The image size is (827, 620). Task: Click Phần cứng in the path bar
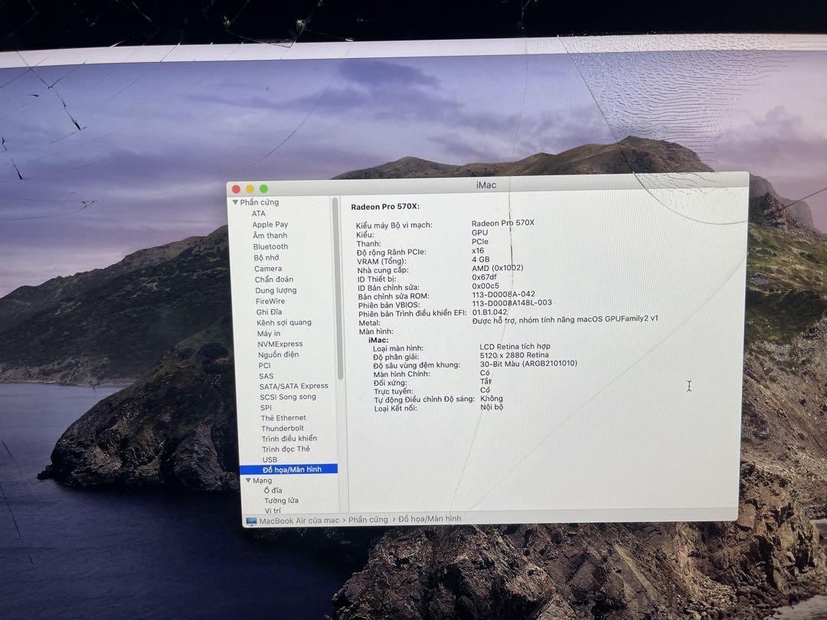point(368,520)
